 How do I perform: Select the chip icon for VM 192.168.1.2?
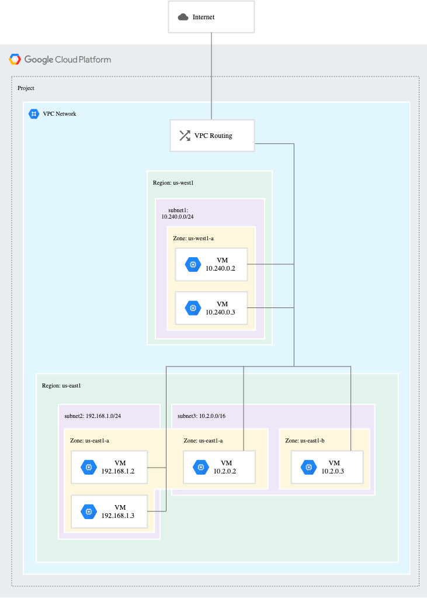coord(89,467)
